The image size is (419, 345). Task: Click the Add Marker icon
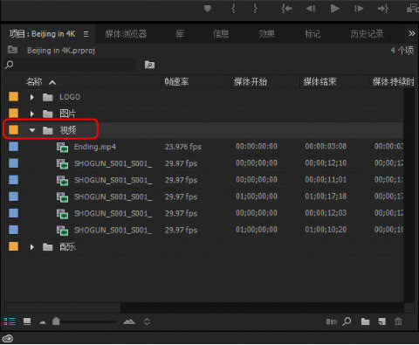coord(208,9)
